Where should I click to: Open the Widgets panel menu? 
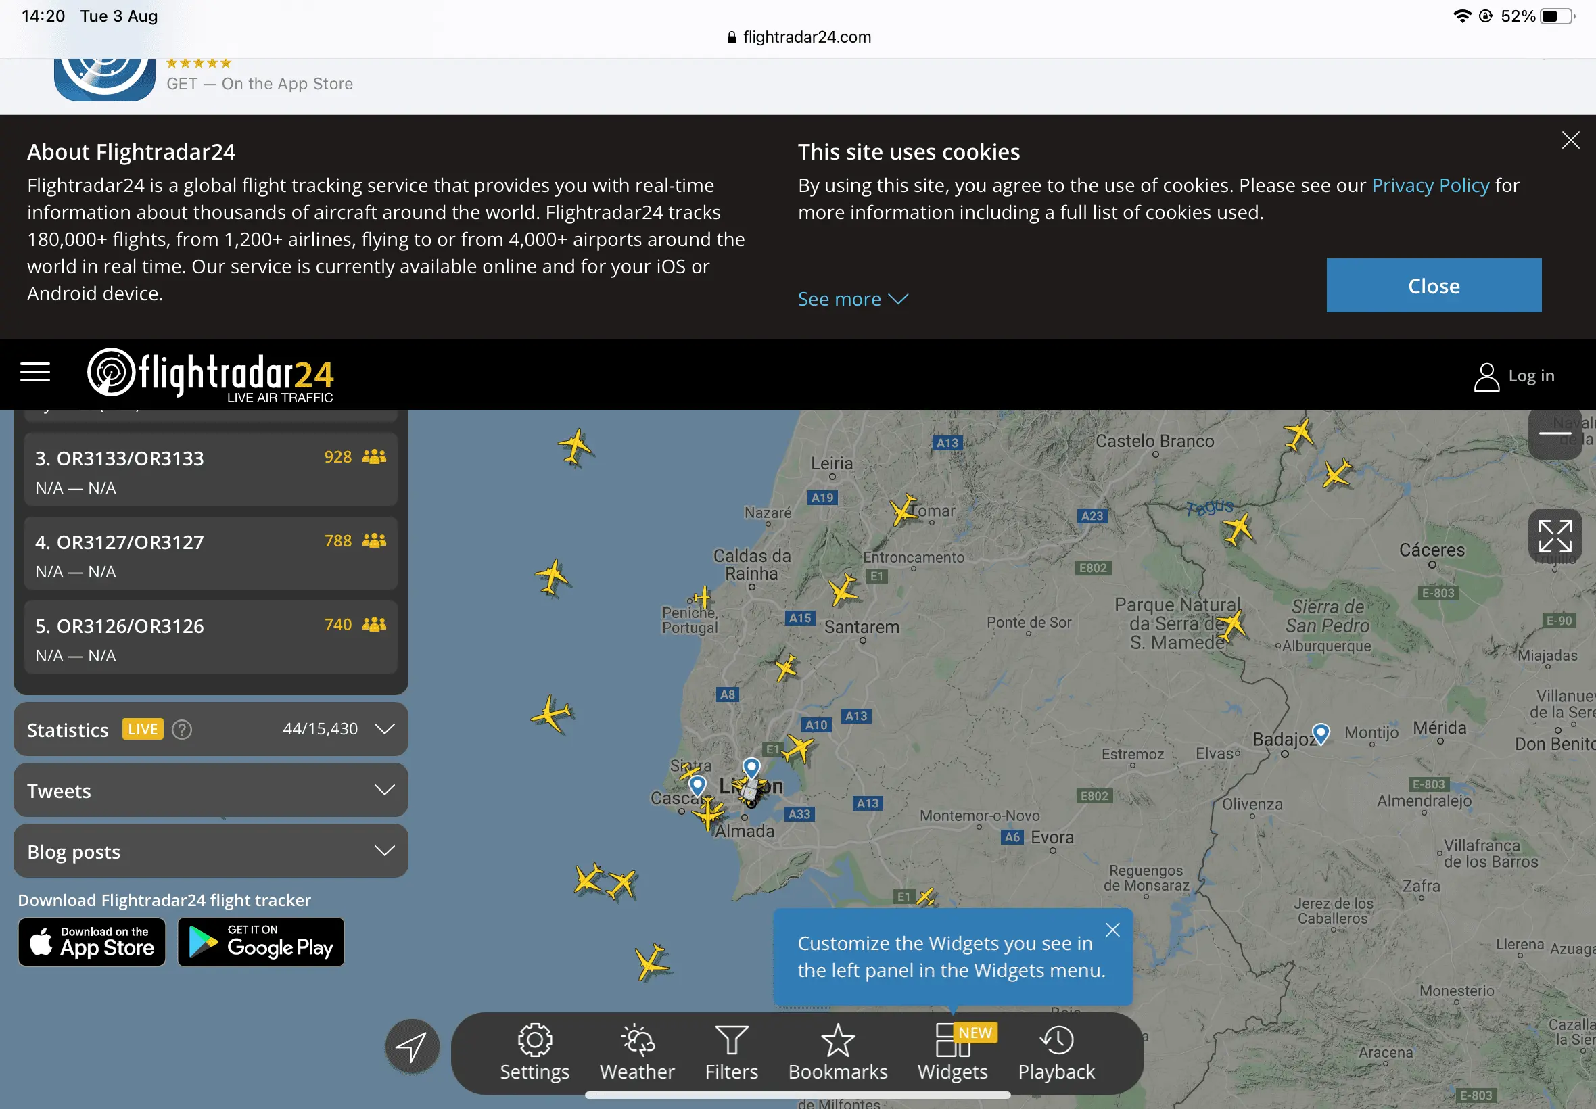point(952,1052)
